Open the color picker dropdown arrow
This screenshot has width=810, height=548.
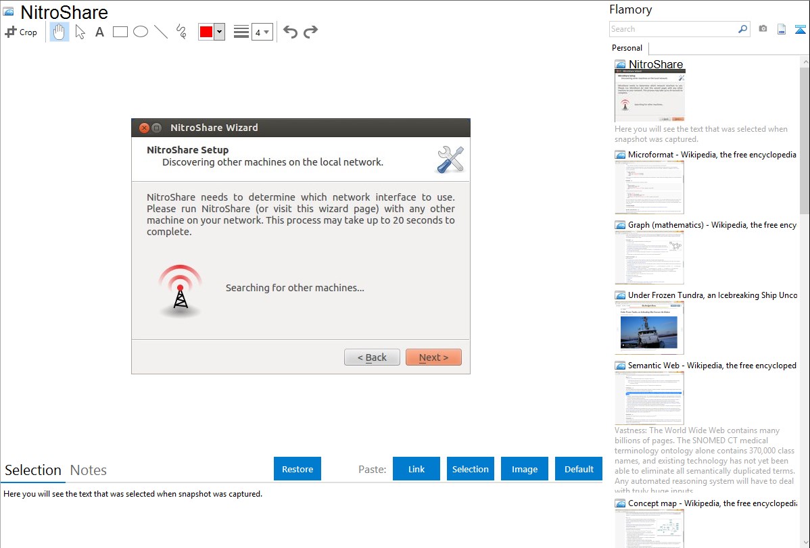pyautogui.click(x=220, y=32)
